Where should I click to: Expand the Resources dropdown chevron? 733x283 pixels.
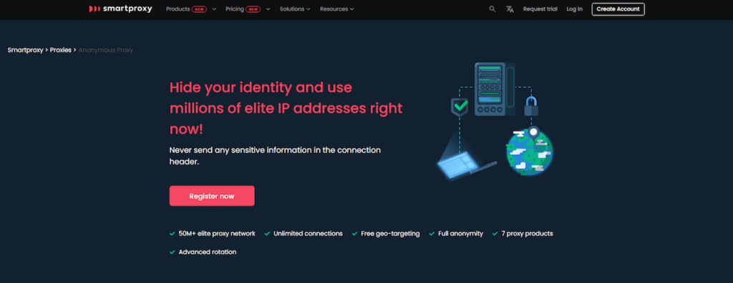[x=351, y=9]
